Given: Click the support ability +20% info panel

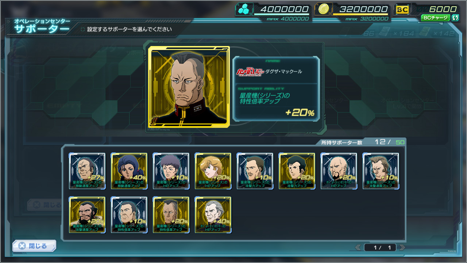Looking at the screenshot, I should [276, 103].
